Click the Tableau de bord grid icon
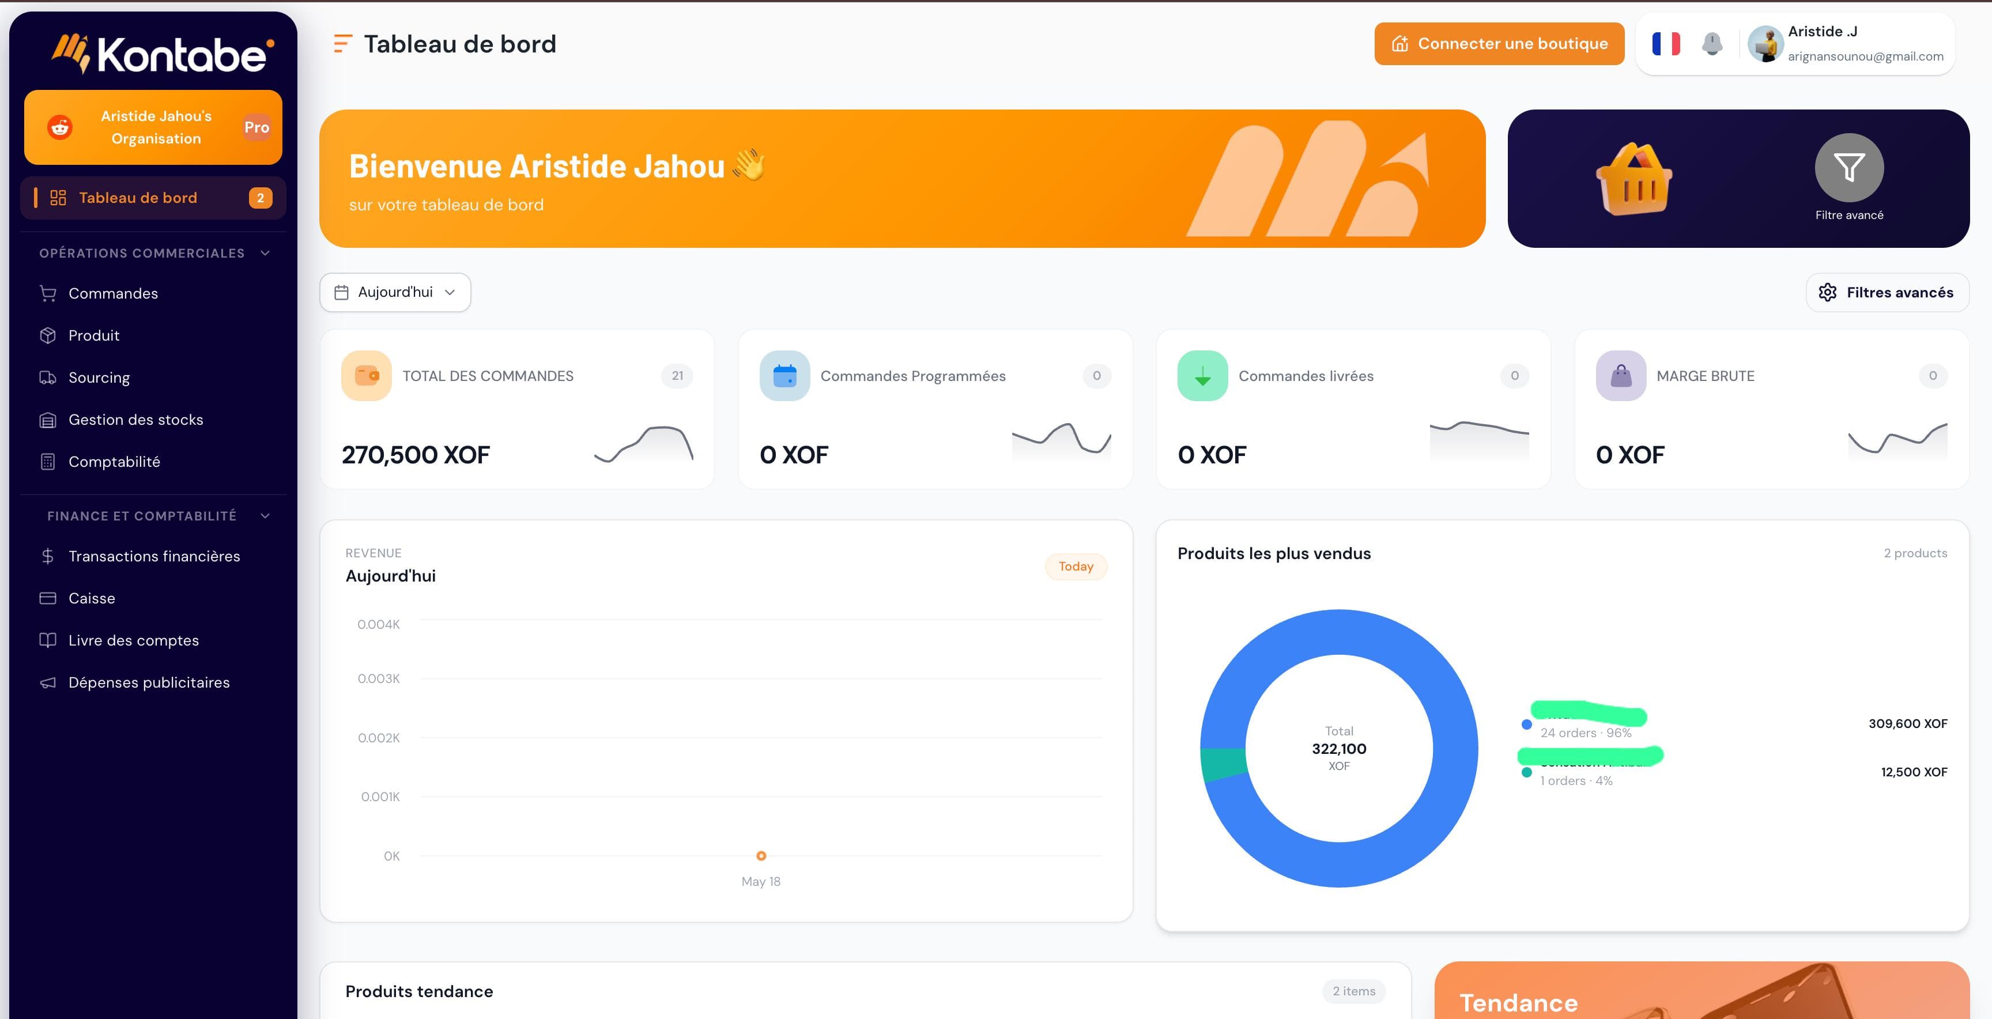The image size is (1992, 1019). [x=58, y=198]
